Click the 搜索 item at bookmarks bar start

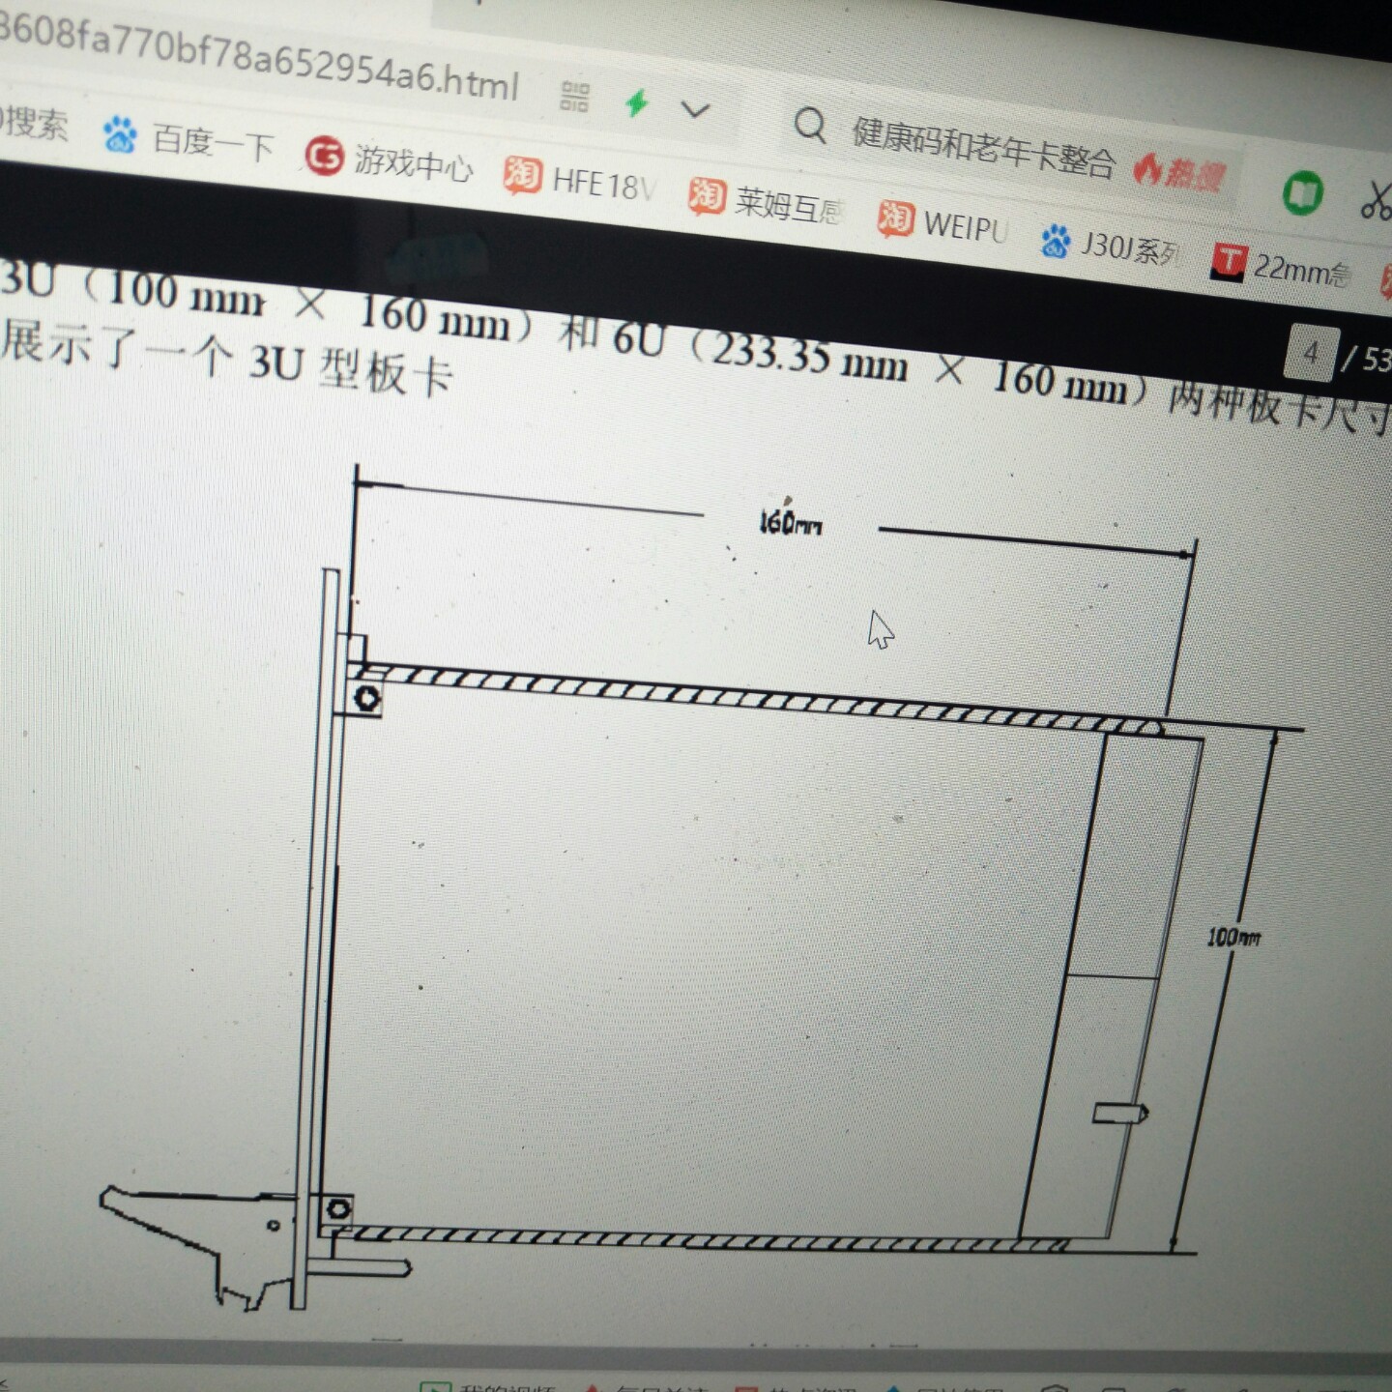click(x=35, y=124)
